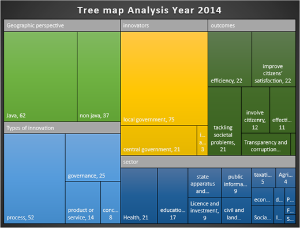Screen dimensions: 300x228
Task: Select the 'Java, 62' green tile
Action: pyautogui.click(x=40, y=77)
